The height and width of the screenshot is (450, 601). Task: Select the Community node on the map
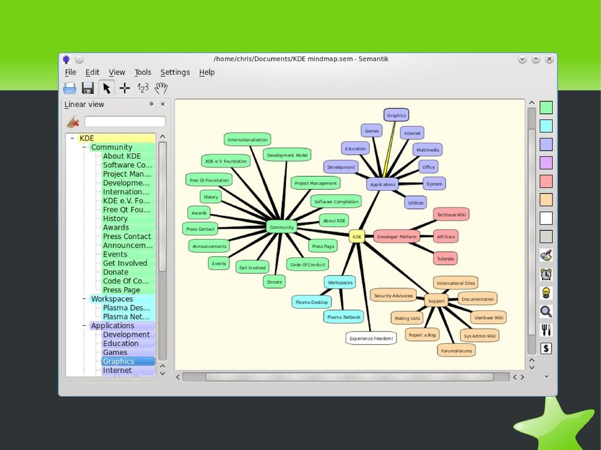[281, 227]
